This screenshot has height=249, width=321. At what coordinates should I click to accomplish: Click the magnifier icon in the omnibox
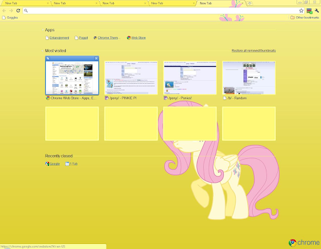[x=26, y=11]
